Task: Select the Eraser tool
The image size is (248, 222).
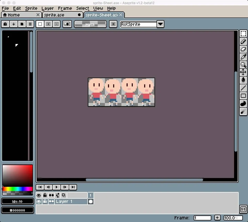Action: 243,49
